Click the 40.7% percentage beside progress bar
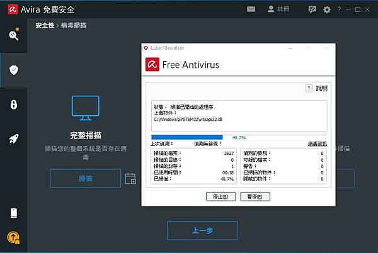The width and height of the screenshot is (378, 253). [239, 138]
